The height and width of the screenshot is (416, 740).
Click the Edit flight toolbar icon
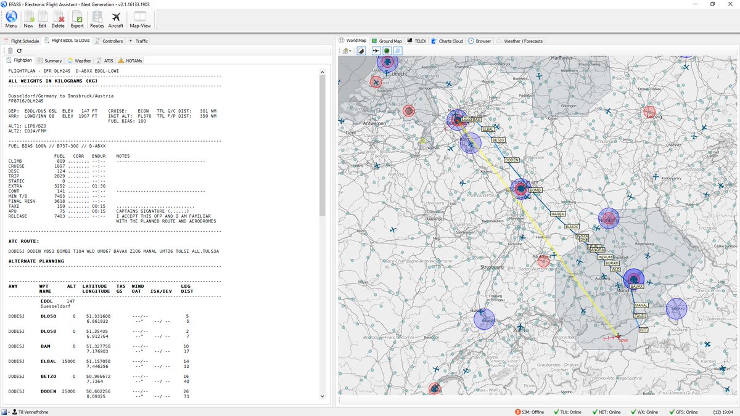(43, 20)
